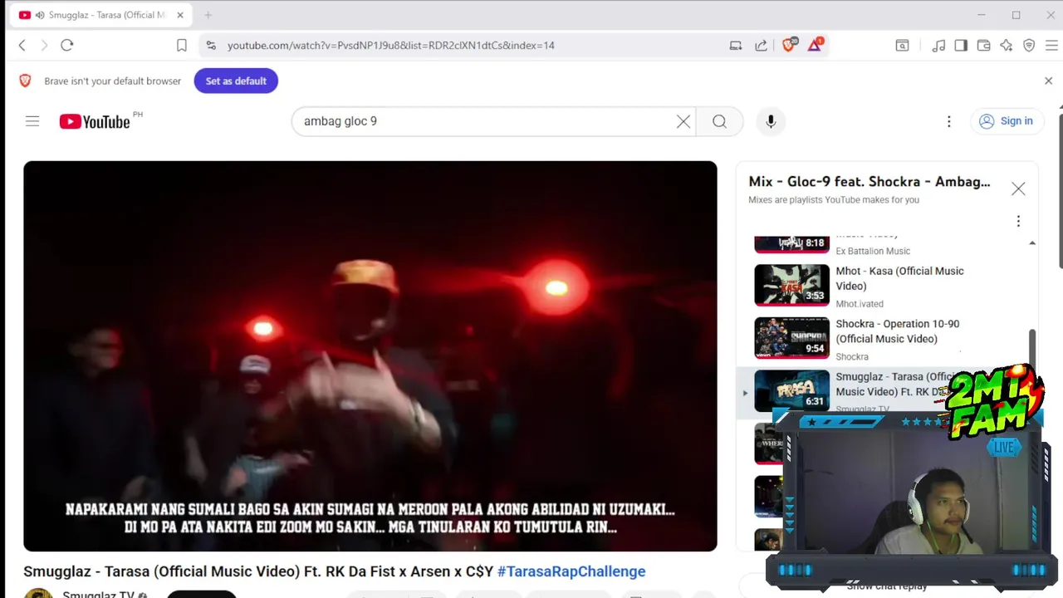
Task: Click the Mix - Gloc-9 feat. Shockra playlist title
Action: [x=870, y=182]
